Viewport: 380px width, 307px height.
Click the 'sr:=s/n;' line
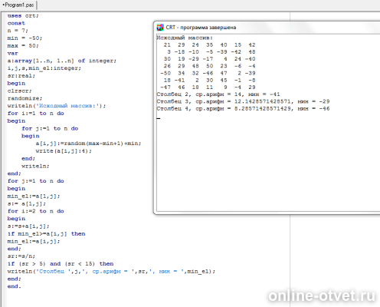21,256
